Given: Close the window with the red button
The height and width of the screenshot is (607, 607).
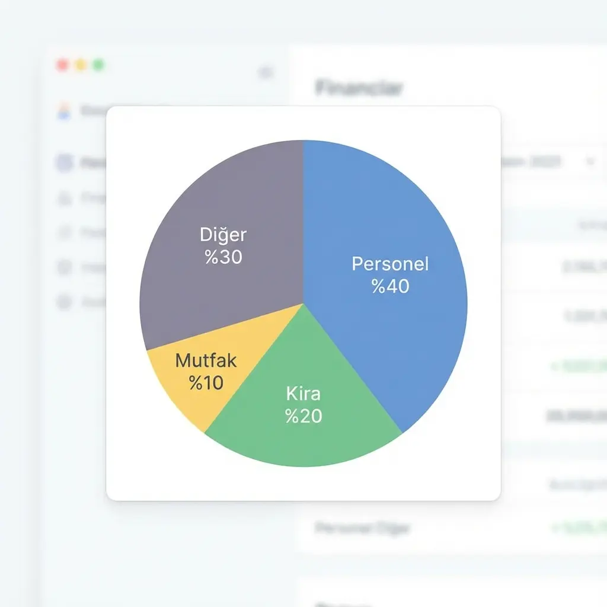Looking at the screenshot, I should [x=62, y=65].
